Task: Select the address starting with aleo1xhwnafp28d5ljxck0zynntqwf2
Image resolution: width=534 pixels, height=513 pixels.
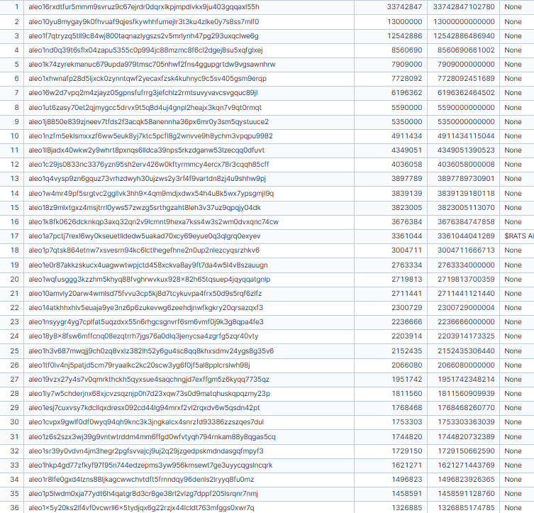Action: tap(148, 79)
